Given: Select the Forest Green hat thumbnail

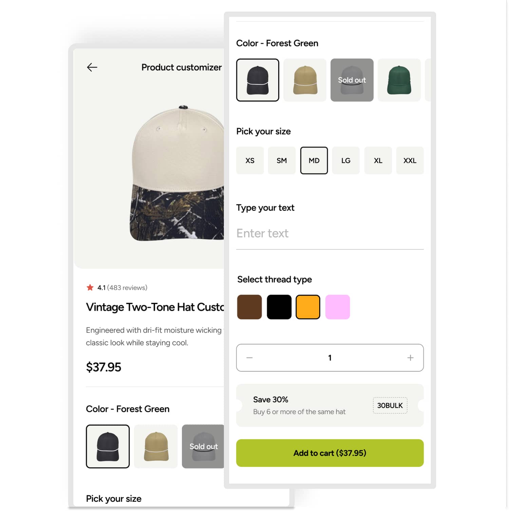Looking at the screenshot, I should 399,80.
